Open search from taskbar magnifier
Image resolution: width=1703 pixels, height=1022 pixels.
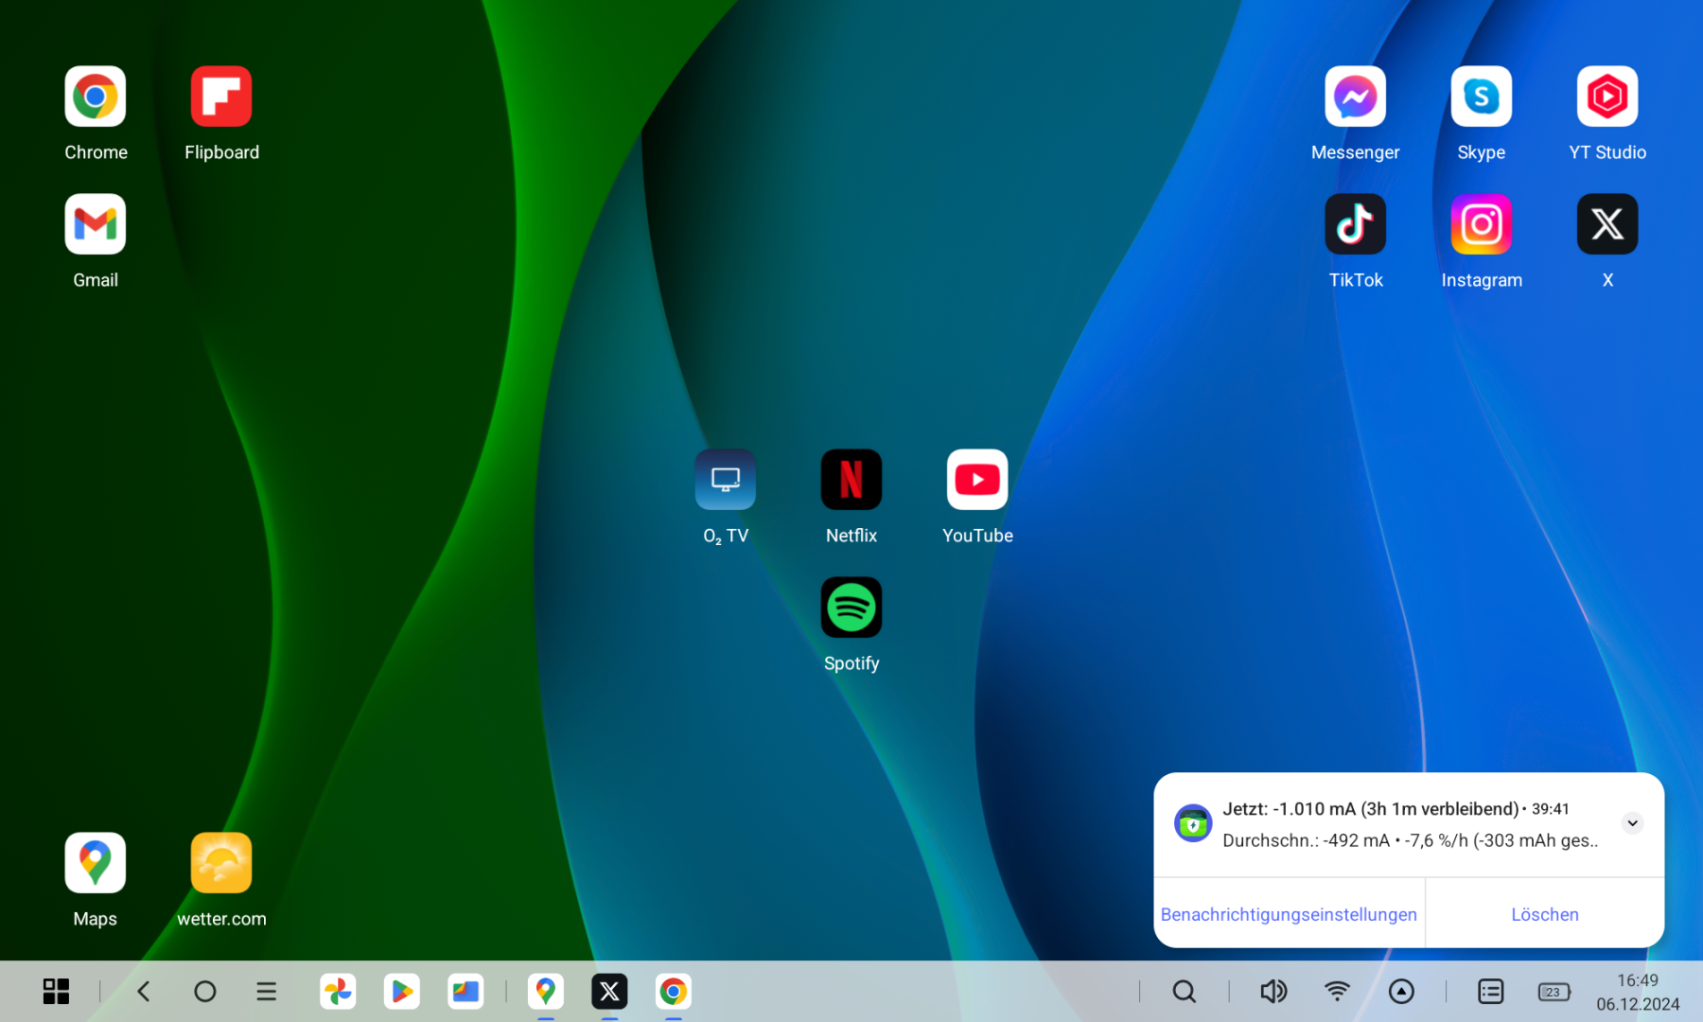[x=1184, y=992]
